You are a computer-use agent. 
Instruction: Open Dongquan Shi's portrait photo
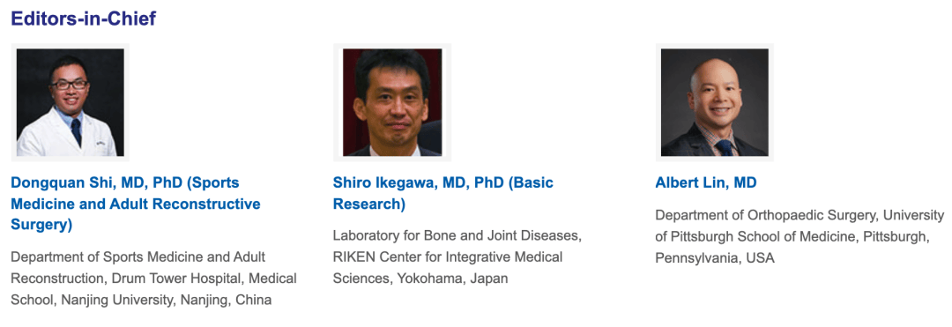[71, 102]
